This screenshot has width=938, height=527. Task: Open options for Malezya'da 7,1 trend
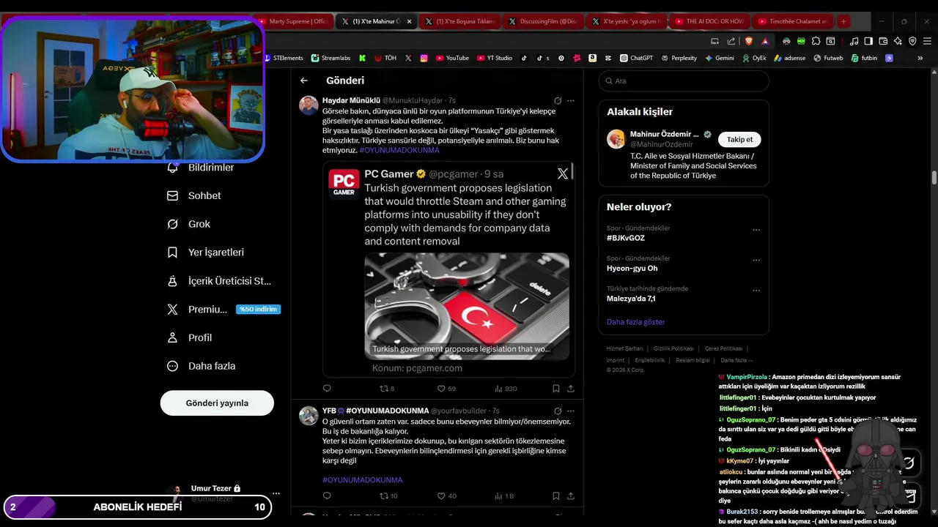click(x=756, y=291)
